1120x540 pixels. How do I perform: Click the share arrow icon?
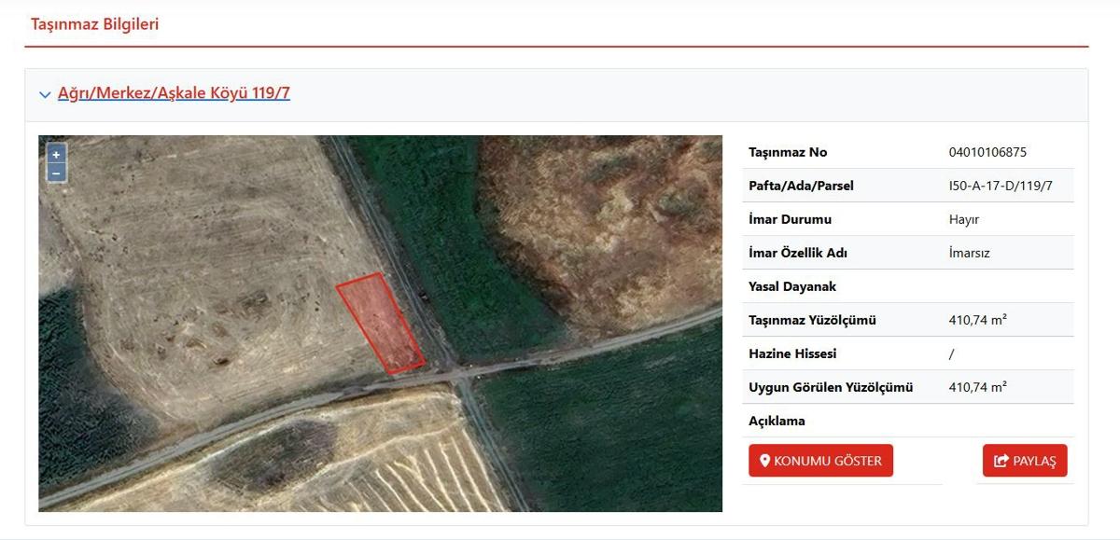click(1001, 461)
